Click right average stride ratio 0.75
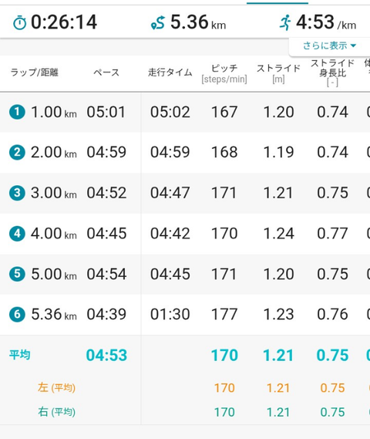 click(x=332, y=412)
